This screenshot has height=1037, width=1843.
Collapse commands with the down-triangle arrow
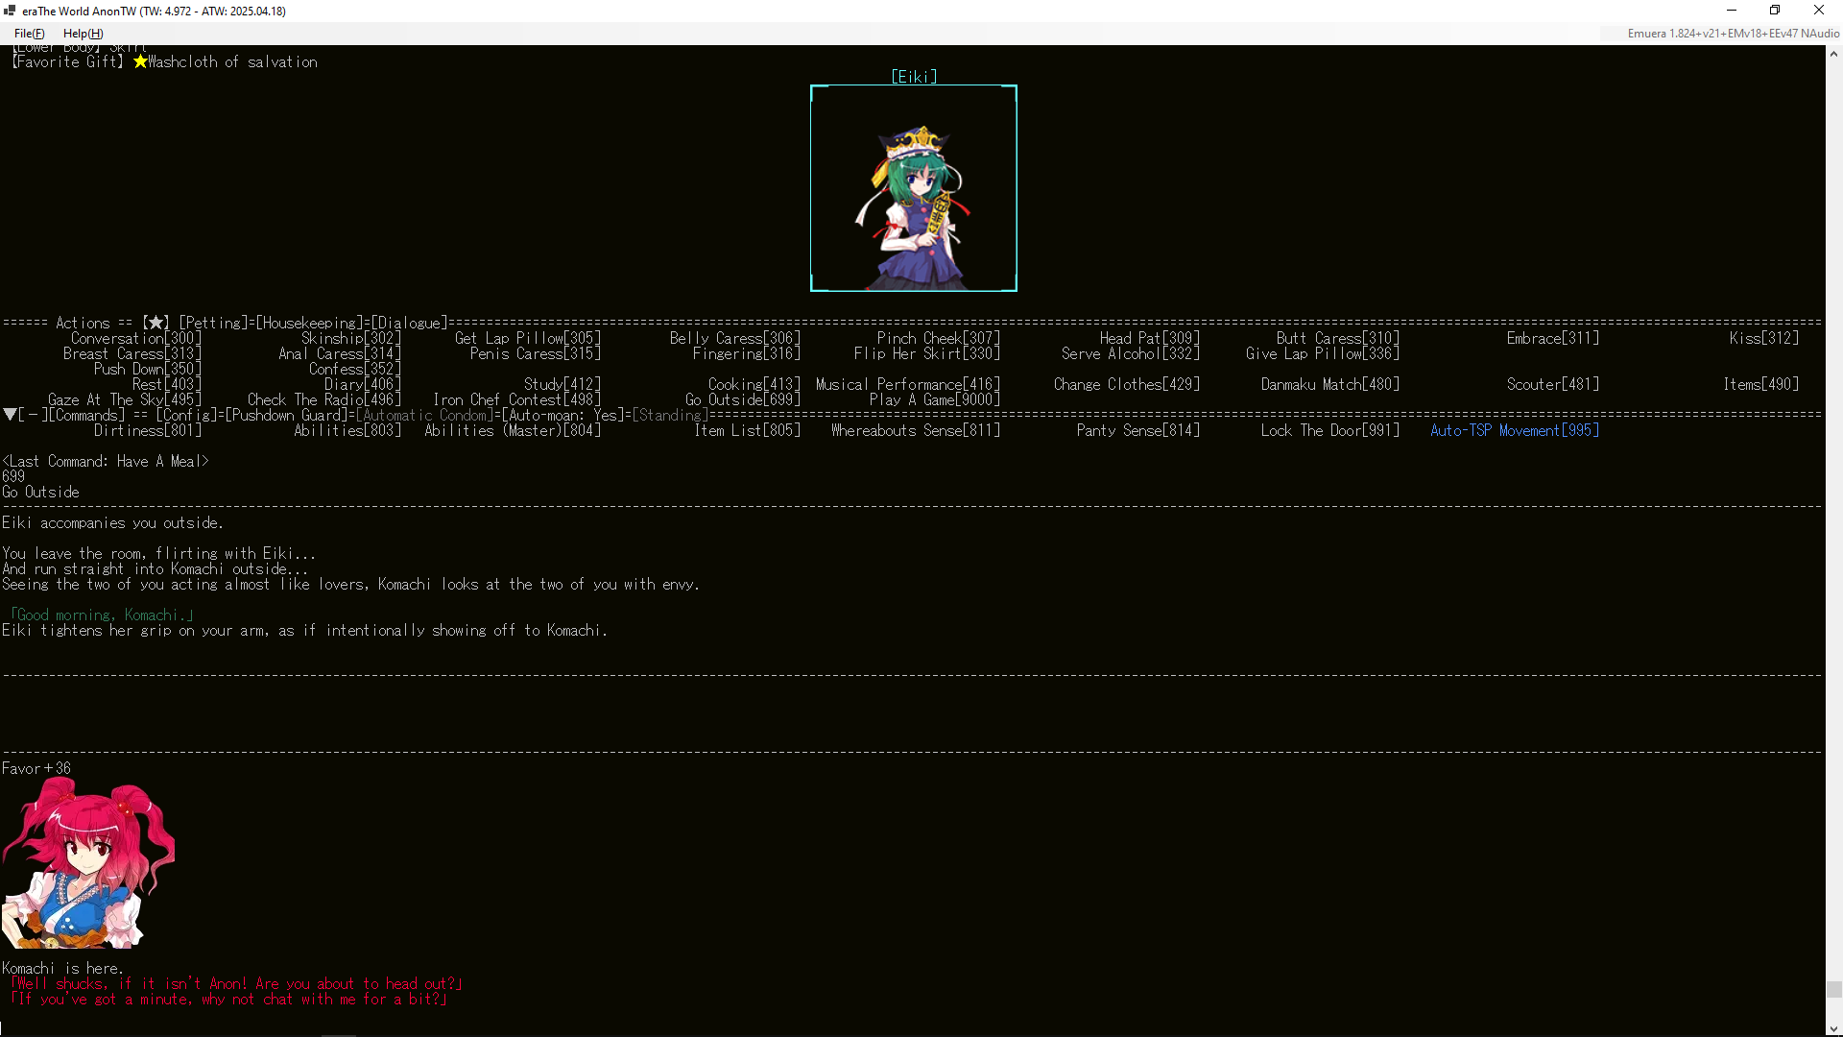pyautogui.click(x=10, y=415)
